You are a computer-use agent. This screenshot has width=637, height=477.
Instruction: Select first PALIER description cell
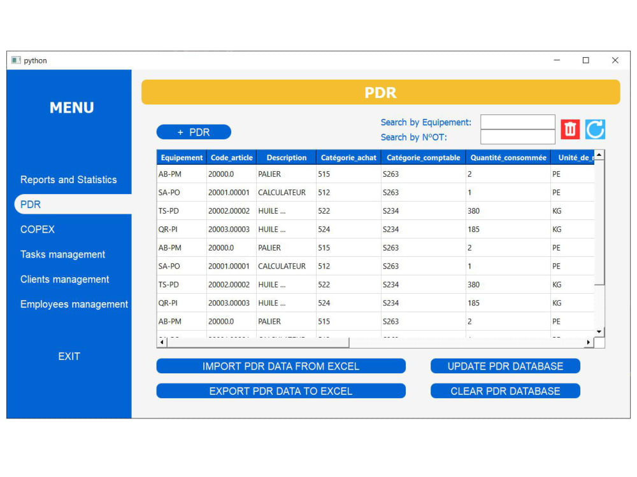(287, 174)
